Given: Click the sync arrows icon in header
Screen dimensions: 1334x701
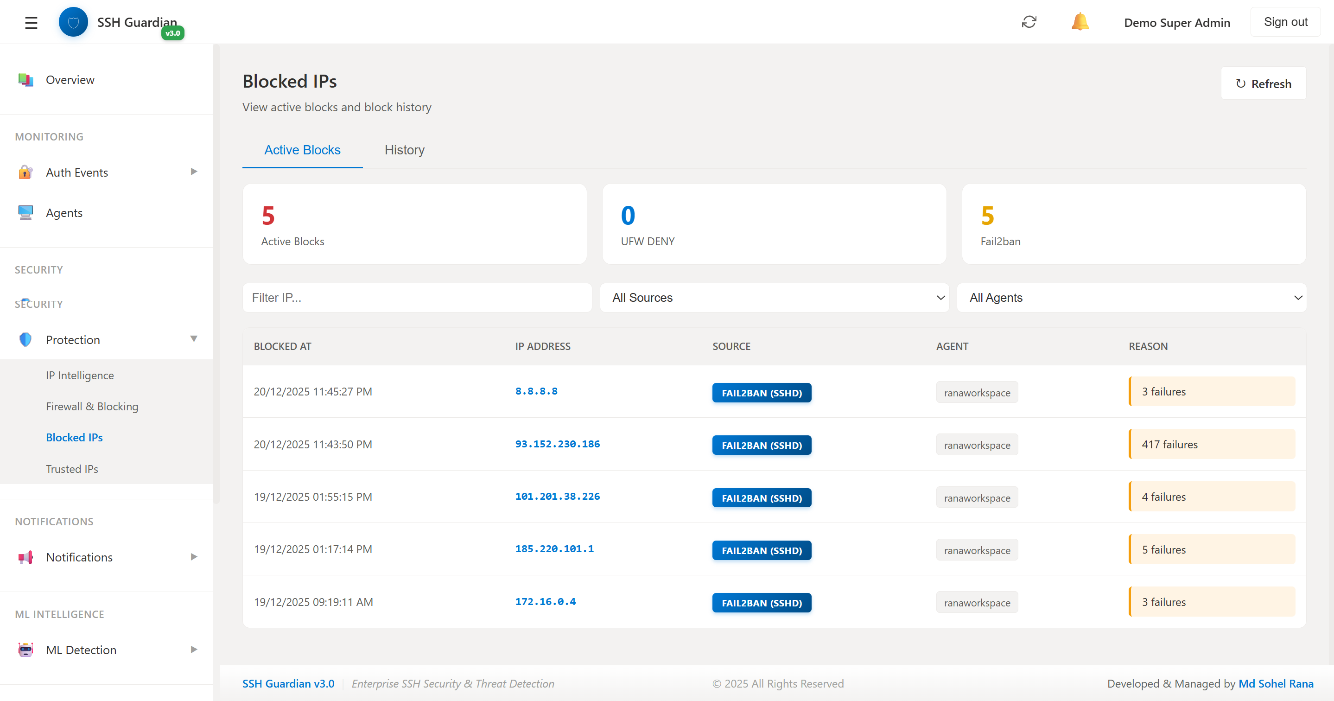Looking at the screenshot, I should (x=1029, y=22).
